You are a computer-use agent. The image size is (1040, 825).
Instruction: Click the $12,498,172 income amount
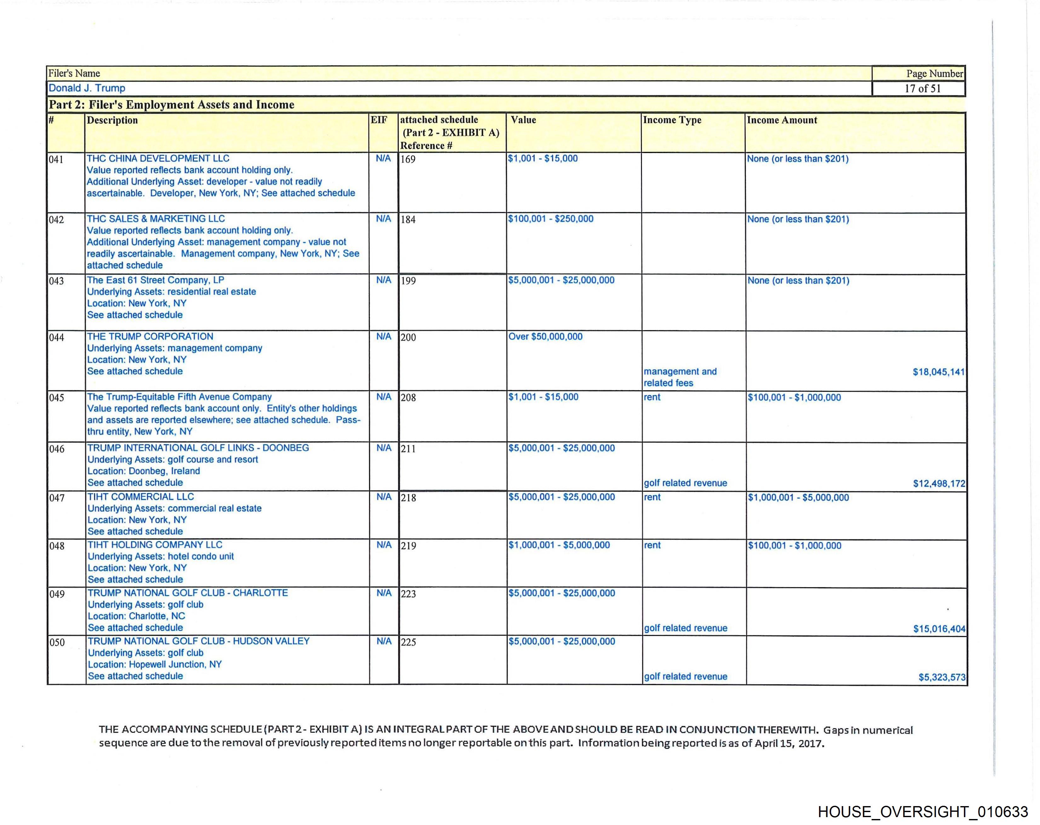click(939, 484)
